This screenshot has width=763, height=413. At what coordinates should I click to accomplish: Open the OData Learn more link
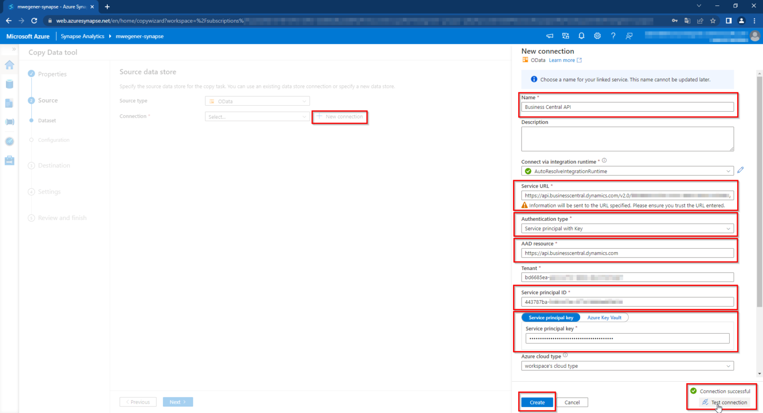pos(562,60)
